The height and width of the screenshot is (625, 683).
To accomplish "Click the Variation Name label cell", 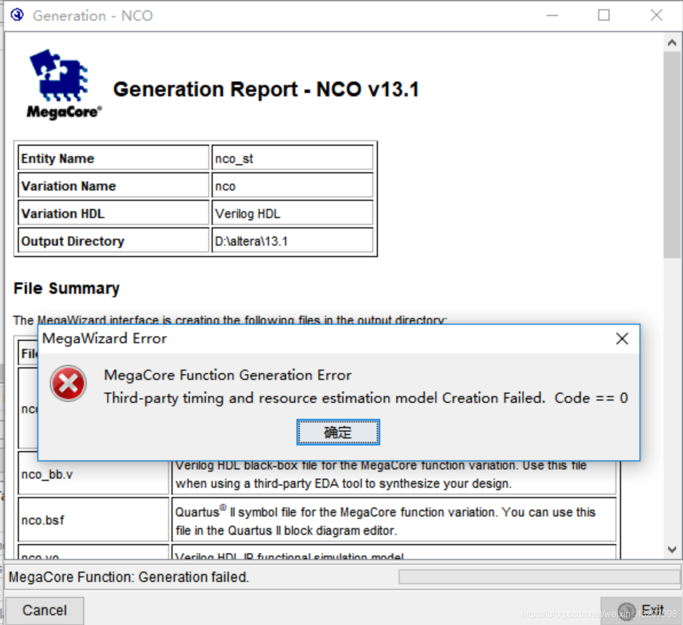I will tap(113, 186).
